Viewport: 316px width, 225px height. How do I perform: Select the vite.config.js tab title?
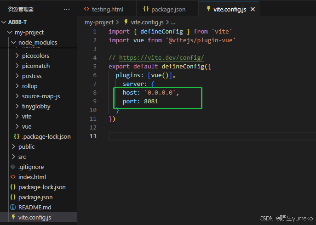pos(230,10)
